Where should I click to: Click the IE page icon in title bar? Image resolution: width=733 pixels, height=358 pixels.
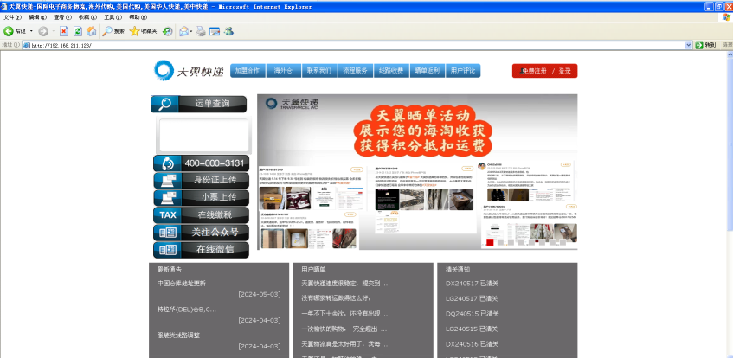coord(4,7)
